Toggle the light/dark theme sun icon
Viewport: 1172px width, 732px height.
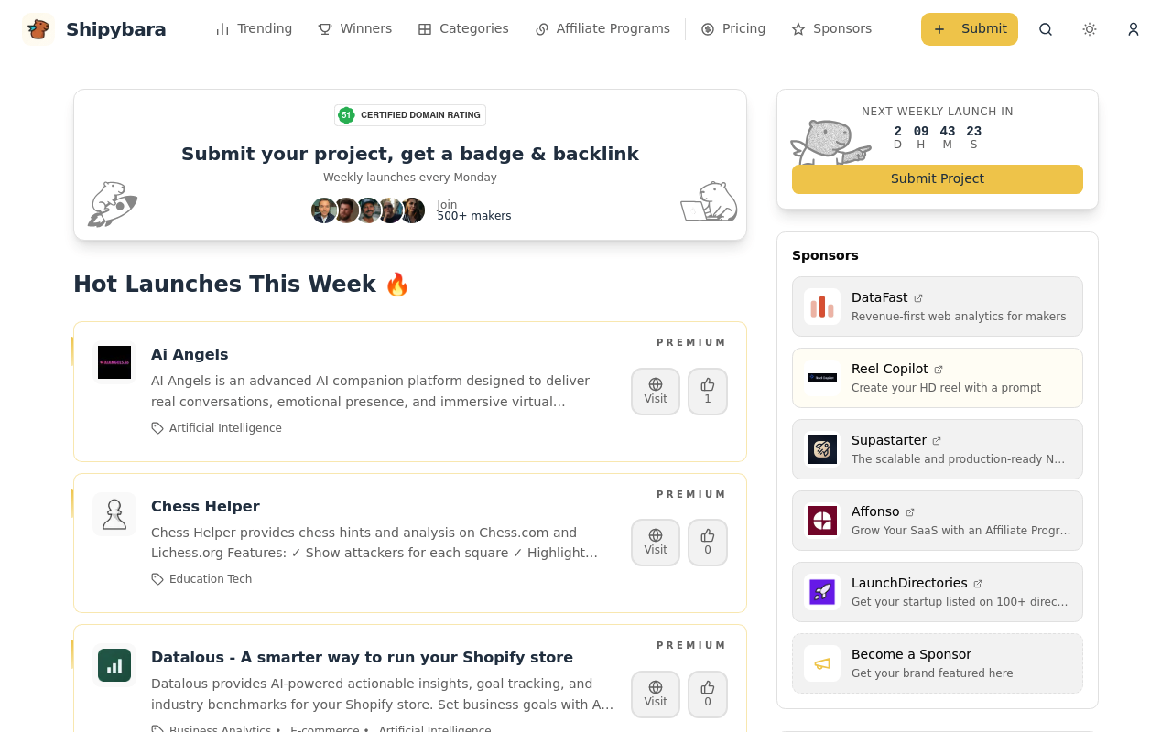tap(1090, 29)
